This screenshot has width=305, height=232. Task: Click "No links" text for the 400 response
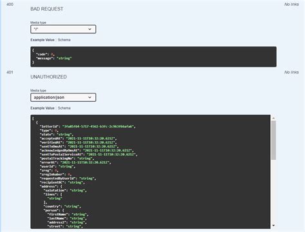291,5
